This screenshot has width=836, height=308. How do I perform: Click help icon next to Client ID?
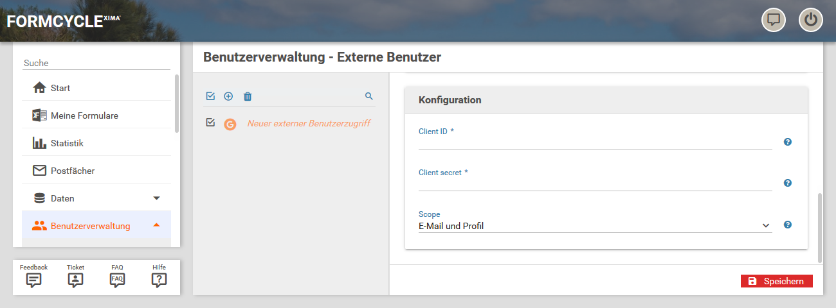click(788, 142)
